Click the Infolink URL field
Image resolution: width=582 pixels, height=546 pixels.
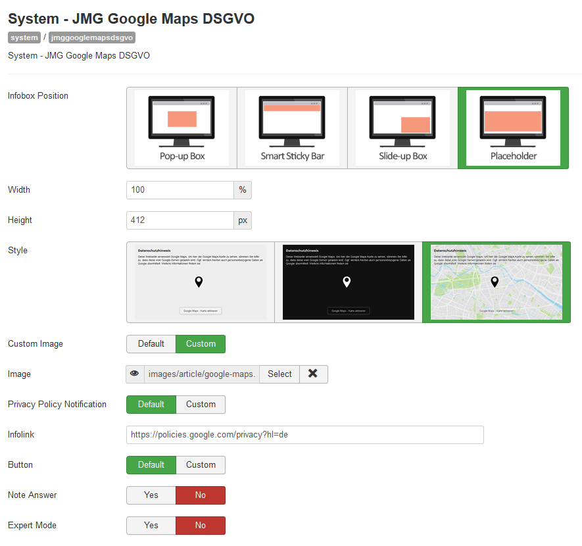pos(304,435)
